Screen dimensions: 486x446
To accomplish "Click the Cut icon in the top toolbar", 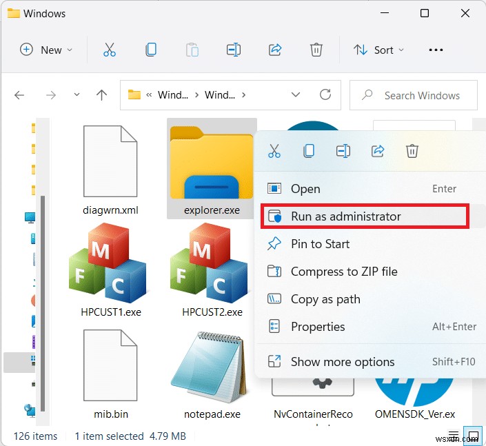I will (x=110, y=50).
